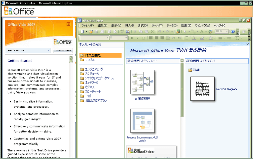This screenshot has width=253, height=159.
Task: Click Process Improvement (US units) template label
Action: point(142,139)
